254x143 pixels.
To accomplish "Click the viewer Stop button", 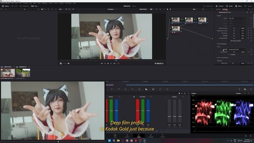I will tap(108, 64).
